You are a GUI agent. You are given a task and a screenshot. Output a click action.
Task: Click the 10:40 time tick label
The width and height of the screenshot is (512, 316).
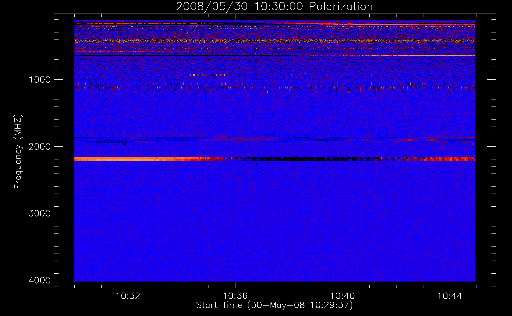point(342,296)
